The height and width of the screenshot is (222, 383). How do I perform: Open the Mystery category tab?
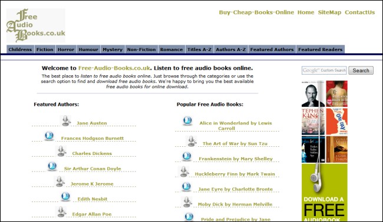pos(113,49)
